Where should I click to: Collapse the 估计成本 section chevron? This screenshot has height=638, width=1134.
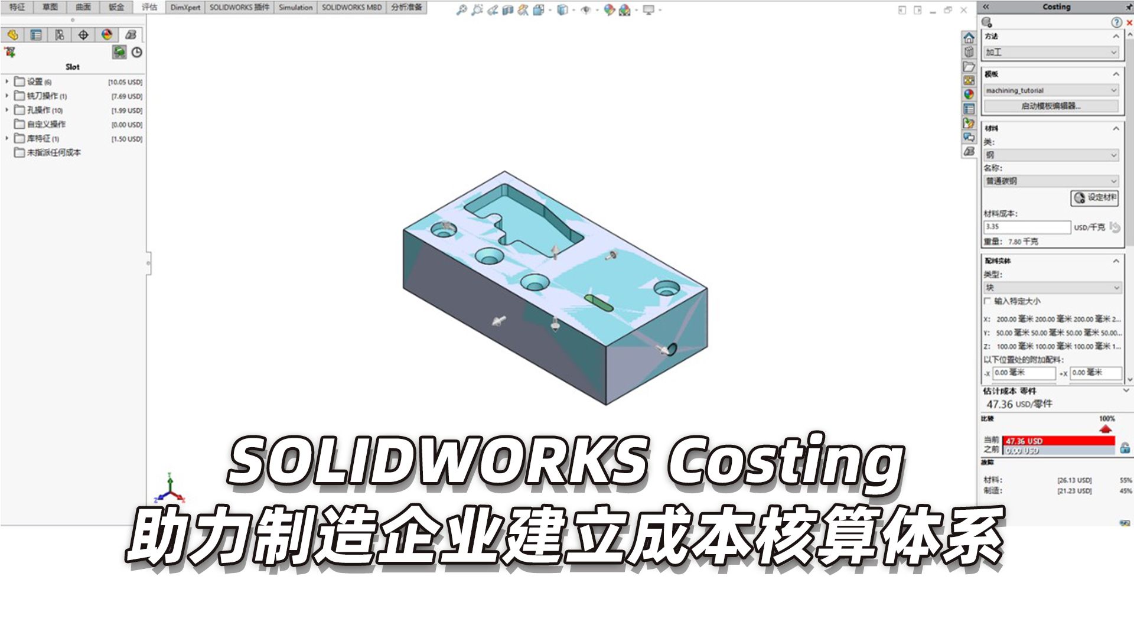(x=1126, y=390)
